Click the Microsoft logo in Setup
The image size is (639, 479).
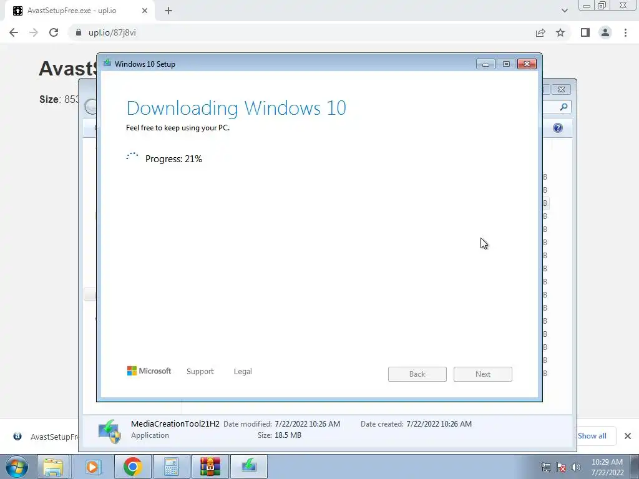click(x=149, y=371)
